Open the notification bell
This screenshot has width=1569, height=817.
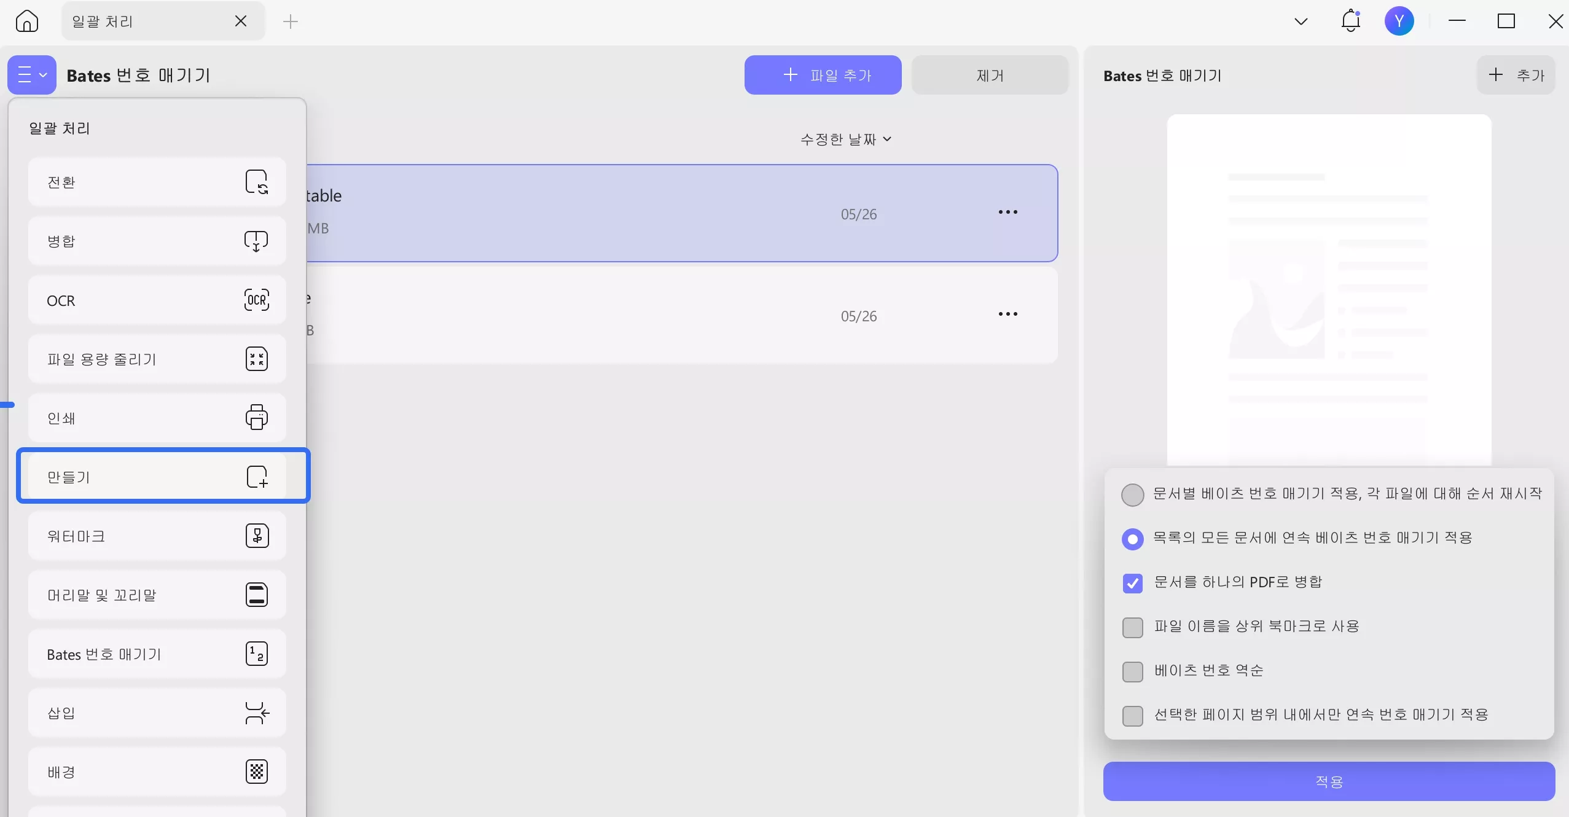click(x=1350, y=21)
